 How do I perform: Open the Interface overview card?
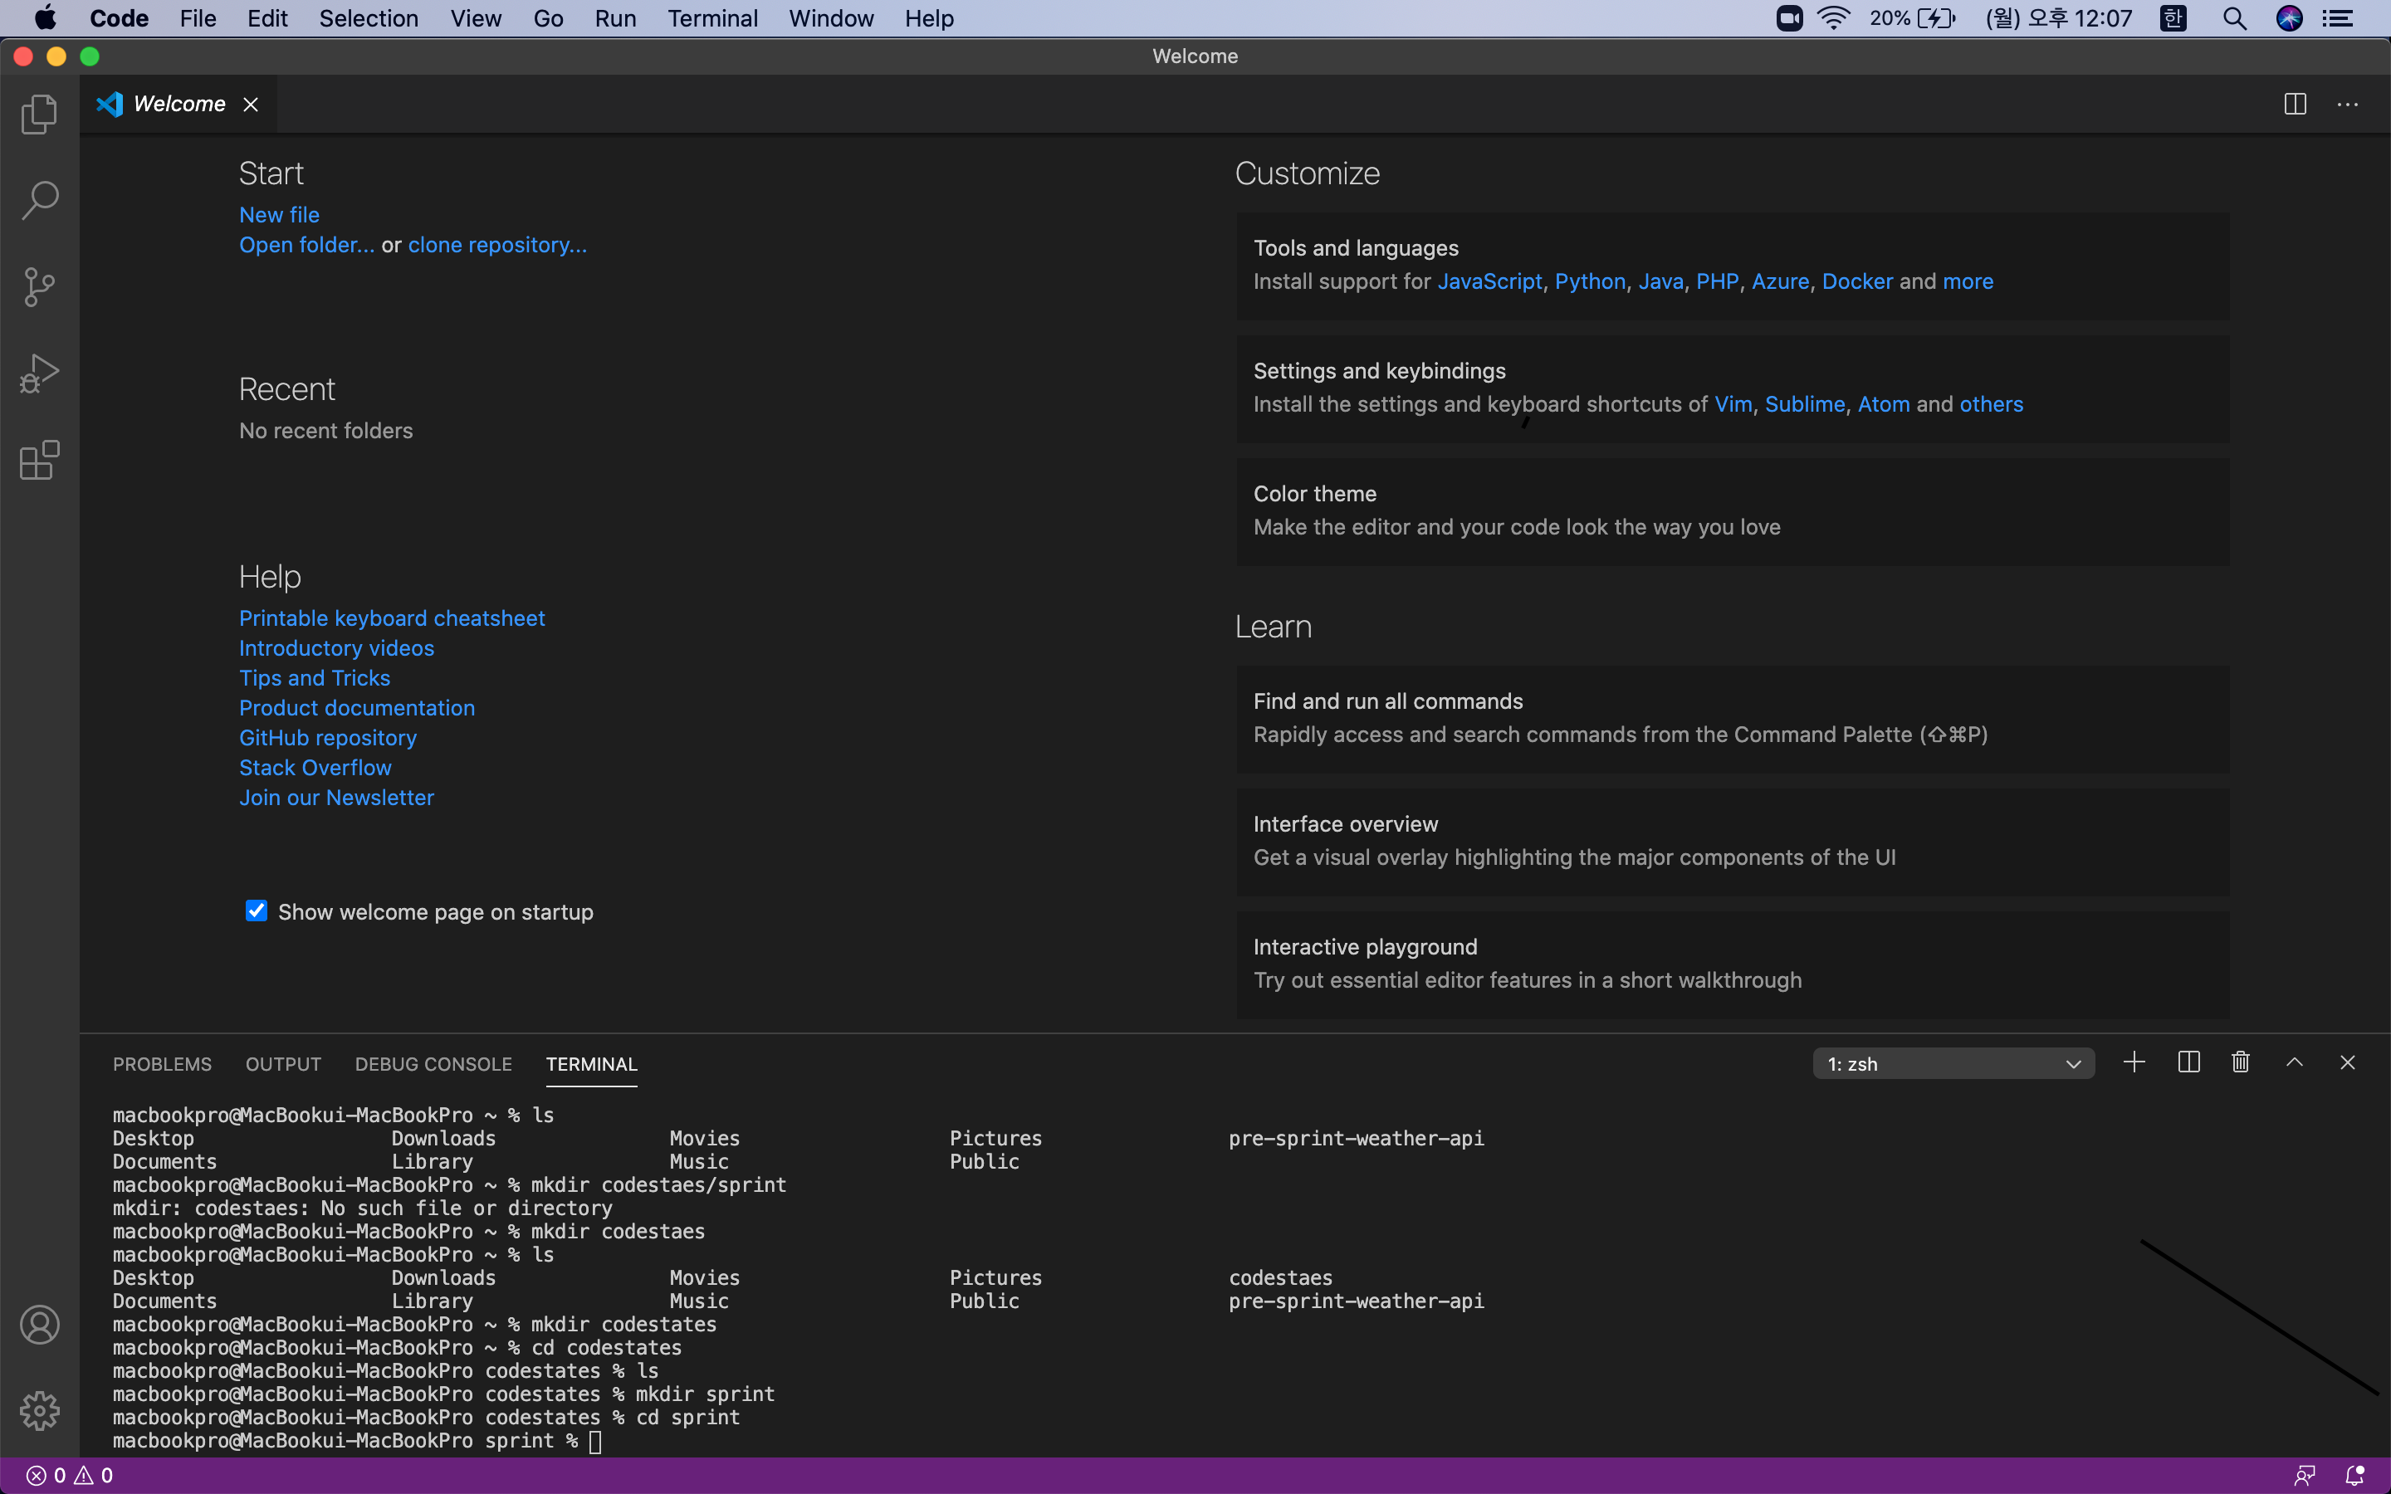tap(1733, 842)
